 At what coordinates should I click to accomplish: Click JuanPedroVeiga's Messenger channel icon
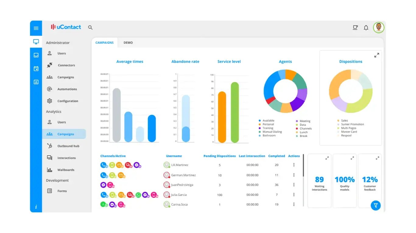click(103, 185)
